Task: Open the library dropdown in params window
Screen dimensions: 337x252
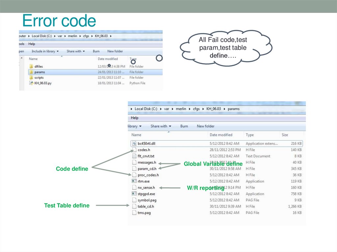Action: [x=135, y=126]
